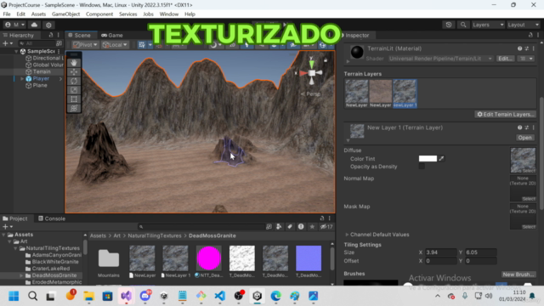
Task: Open Hierarchy create plus menu
Action: coord(8,43)
